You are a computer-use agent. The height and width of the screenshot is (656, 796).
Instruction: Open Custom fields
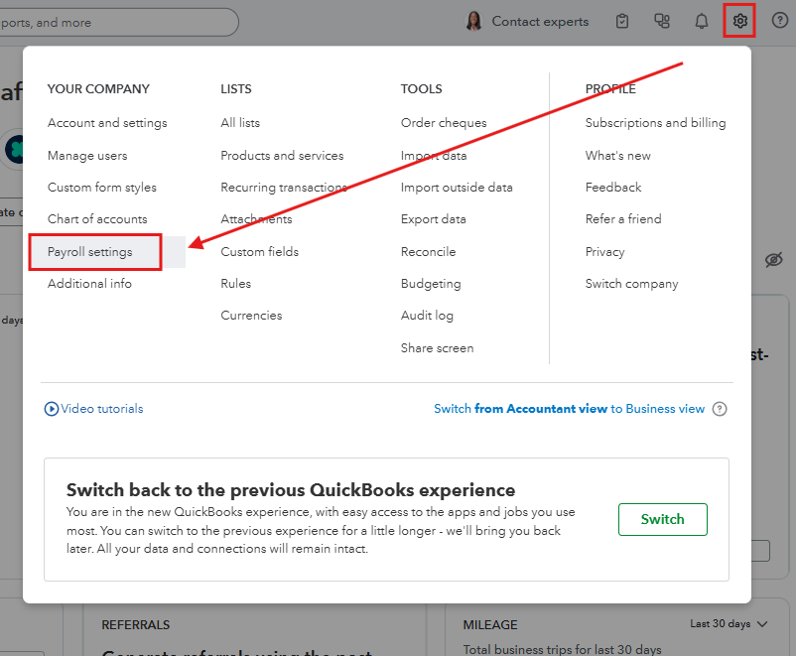[259, 252]
